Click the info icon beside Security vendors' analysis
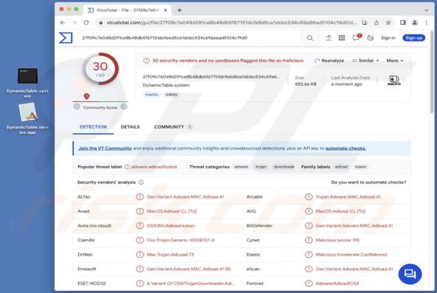The image size is (437, 293). click(x=141, y=182)
